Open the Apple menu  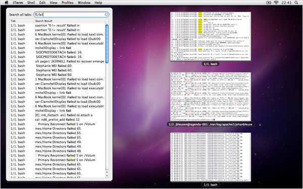7,3
